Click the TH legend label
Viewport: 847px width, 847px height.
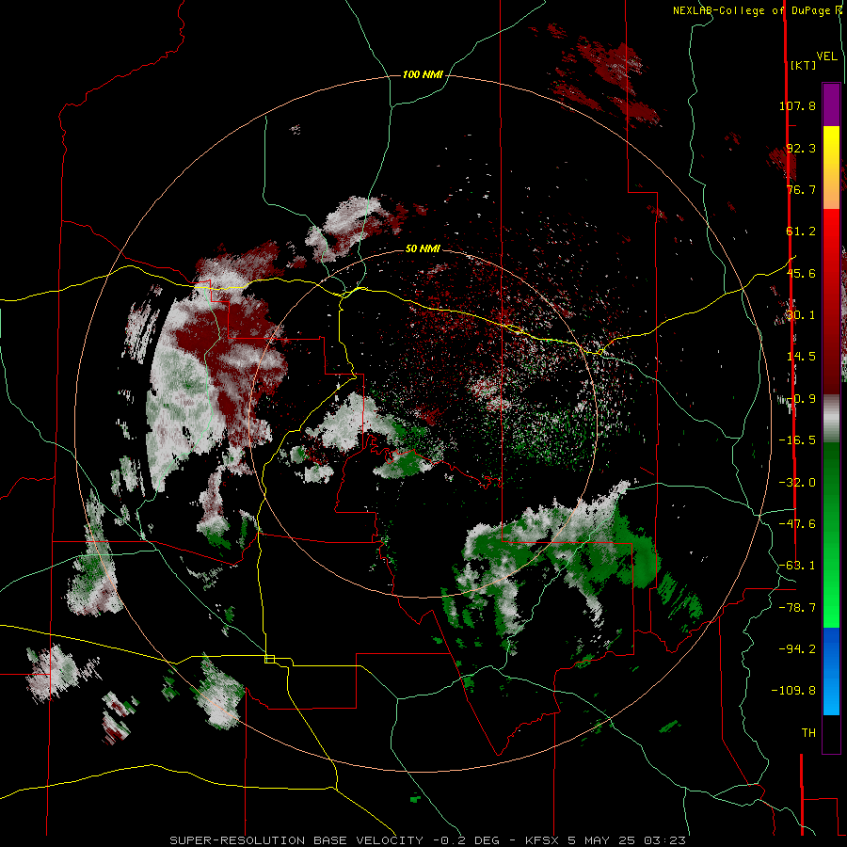coord(808,733)
